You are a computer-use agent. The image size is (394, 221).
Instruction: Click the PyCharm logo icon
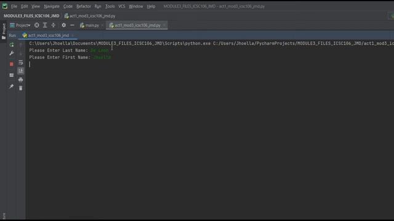click(x=5, y=6)
